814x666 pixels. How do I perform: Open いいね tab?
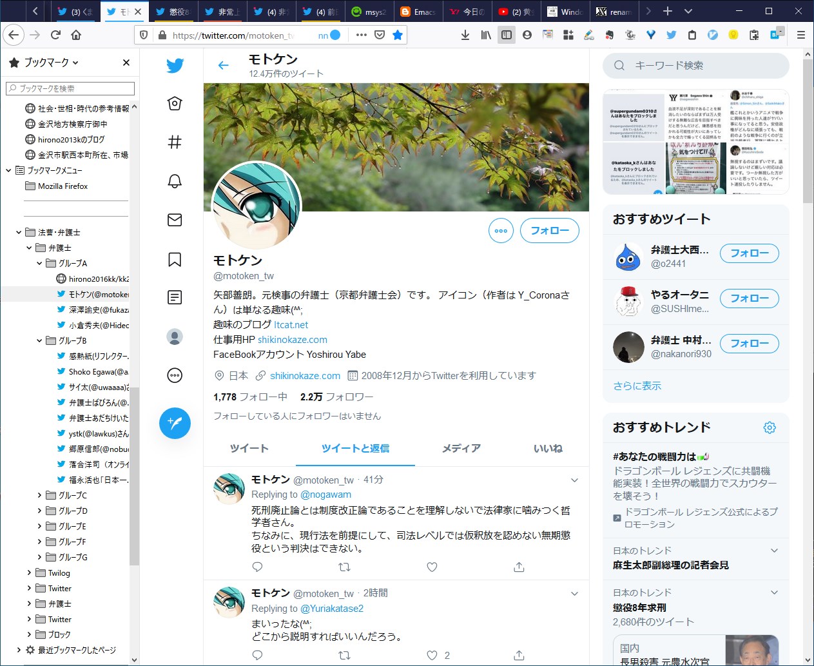tap(548, 448)
